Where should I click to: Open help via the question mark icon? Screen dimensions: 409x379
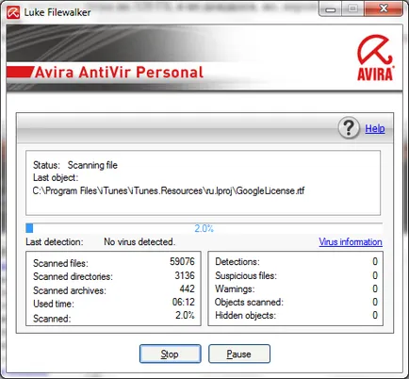[349, 128]
